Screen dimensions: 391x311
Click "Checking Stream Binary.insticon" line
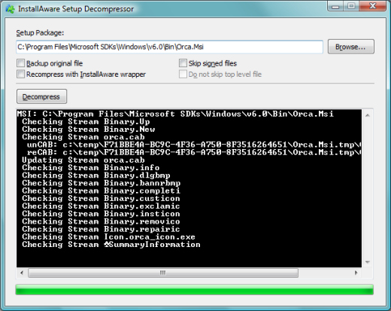101,214
